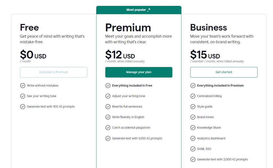Click the Write fluently in English label
Image resolution: width=273 pixels, height=168 pixels.
click(x=128, y=117)
